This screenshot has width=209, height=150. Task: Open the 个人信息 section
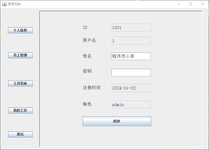tap(20, 30)
